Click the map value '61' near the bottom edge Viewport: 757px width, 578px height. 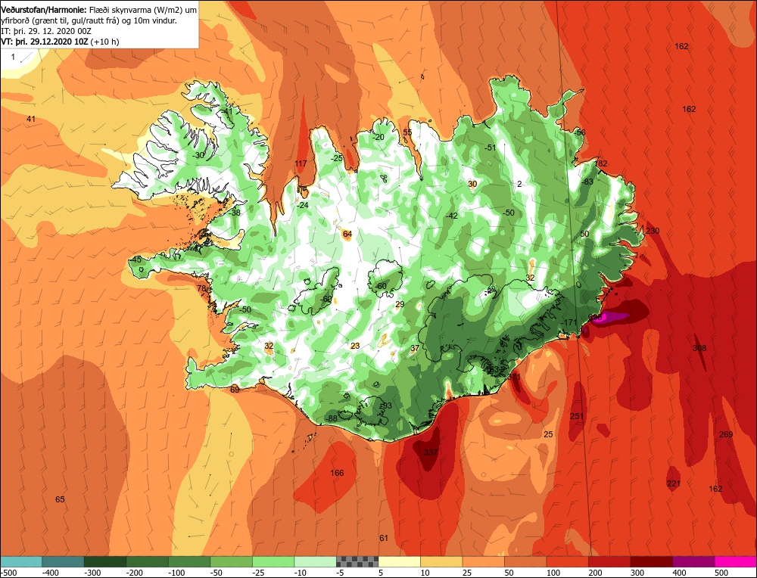coord(384,538)
